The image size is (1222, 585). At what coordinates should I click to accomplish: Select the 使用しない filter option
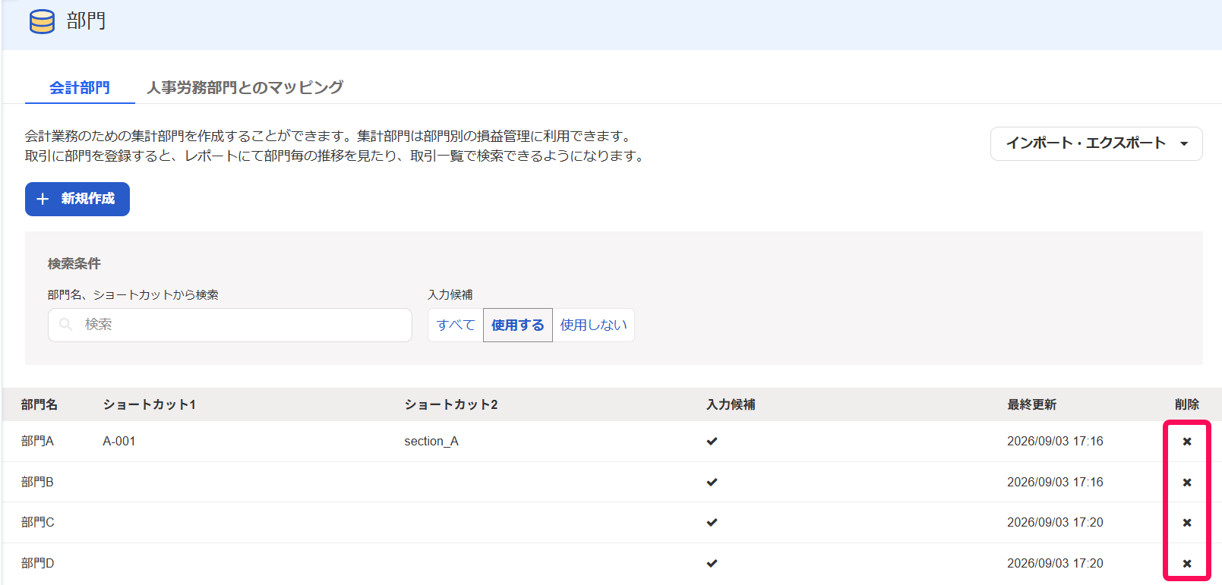pyautogui.click(x=594, y=325)
